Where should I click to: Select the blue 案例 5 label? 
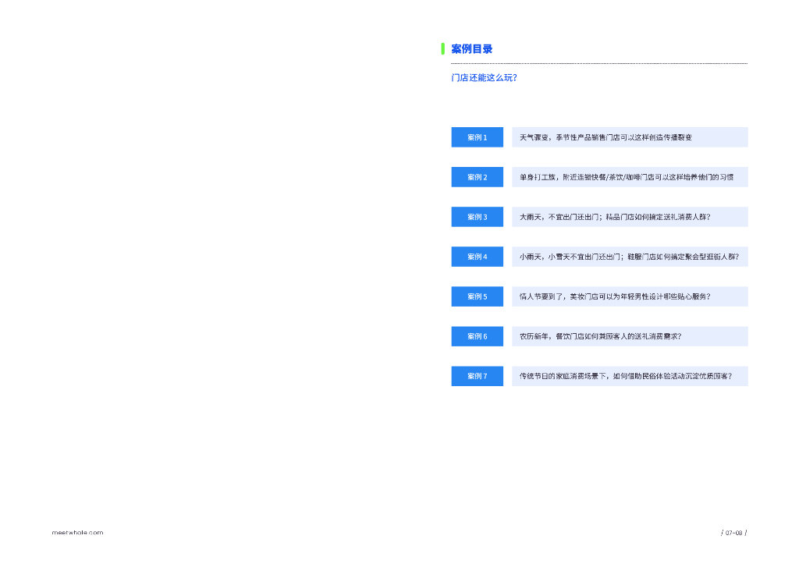tap(477, 296)
